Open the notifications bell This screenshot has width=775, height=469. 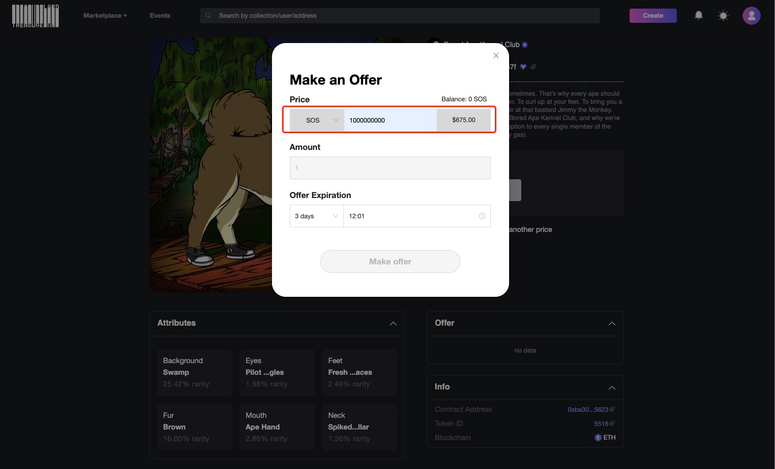pos(699,15)
